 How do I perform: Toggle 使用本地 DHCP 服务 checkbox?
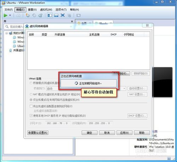[31, 116]
